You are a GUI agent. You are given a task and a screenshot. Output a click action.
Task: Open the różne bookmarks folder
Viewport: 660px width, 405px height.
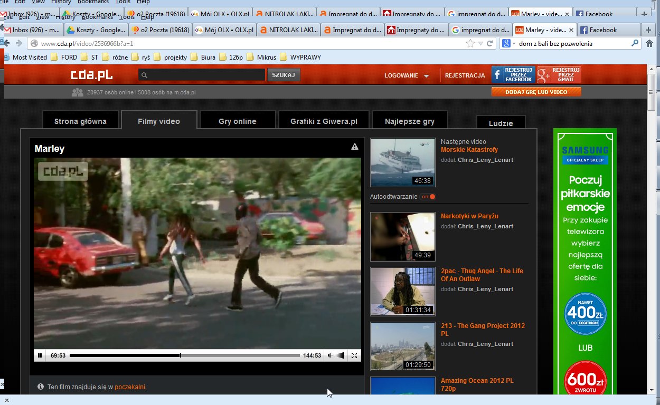pyautogui.click(x=115, y=57)
